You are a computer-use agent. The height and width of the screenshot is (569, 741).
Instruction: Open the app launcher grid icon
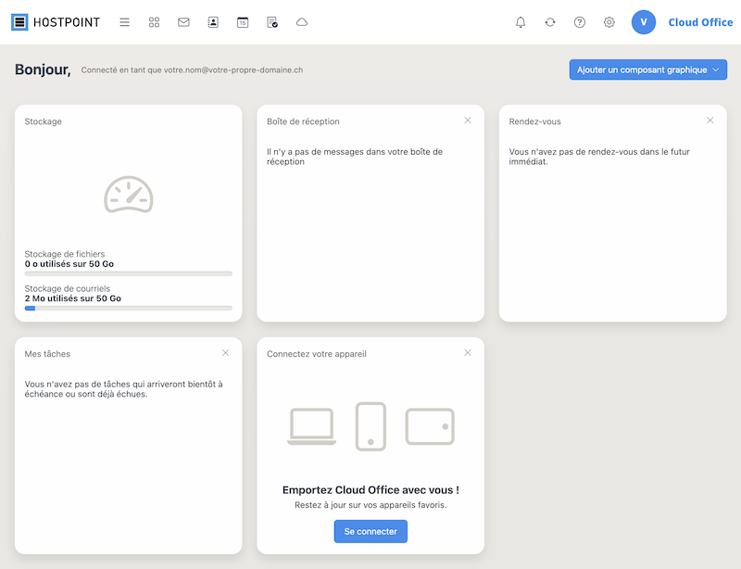pyautogui.click(x=154, y=22)
